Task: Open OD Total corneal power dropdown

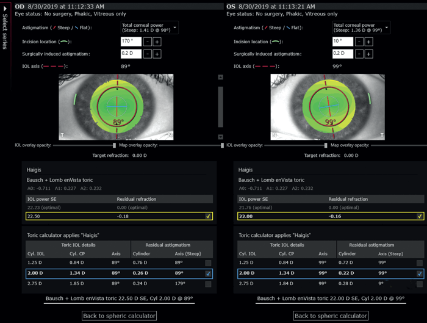Action: [149, 27]
